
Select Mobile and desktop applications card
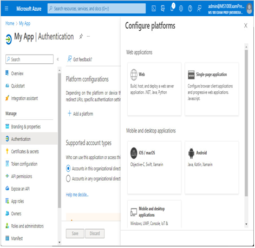click(154, 214)
